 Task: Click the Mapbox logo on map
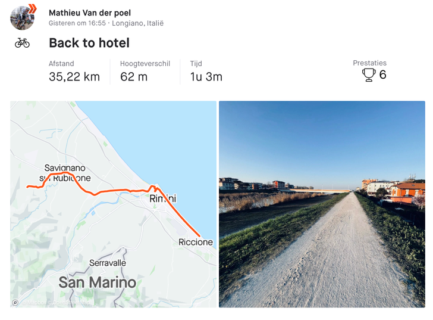[16, 302]
